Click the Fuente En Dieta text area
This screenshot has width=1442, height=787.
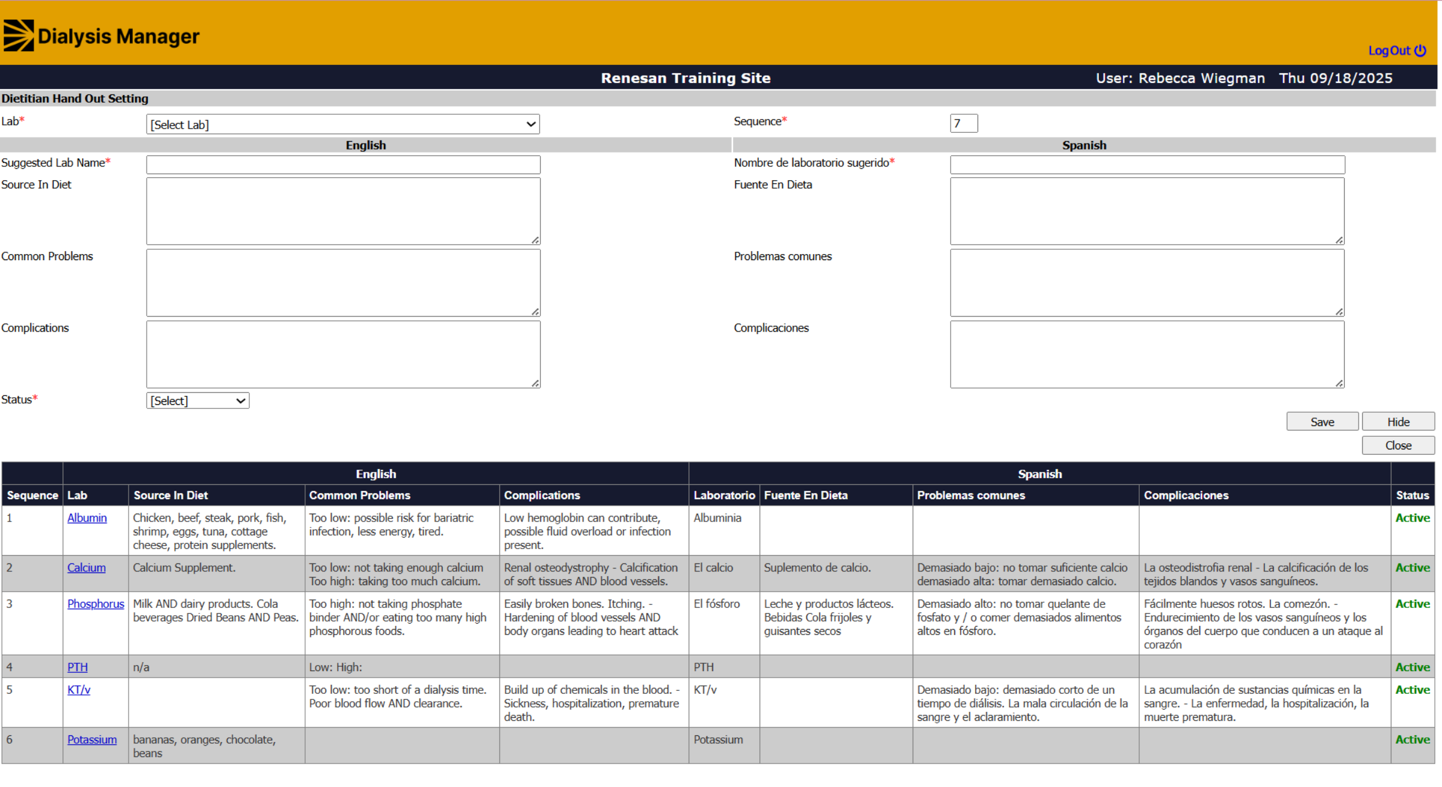pyautogui.click(x=1147, y=211)
